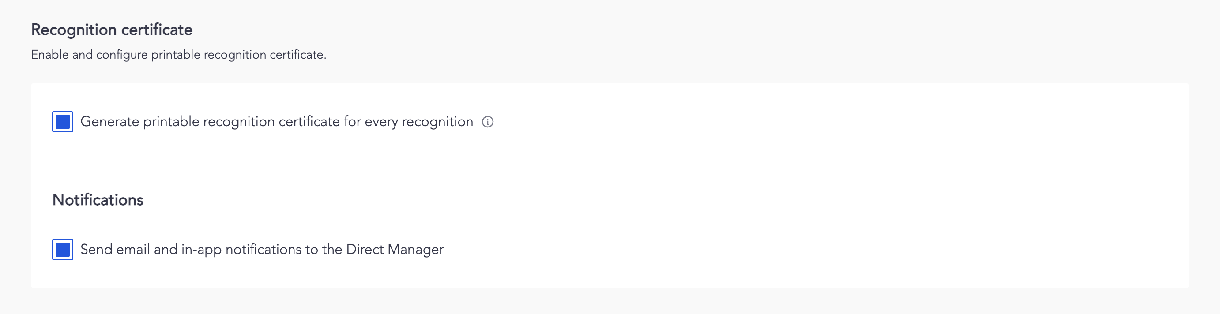The height and width of the screenshot is (314, 1220).
Task: Click the word 'email' in notification label
Action: pyautogui.click(x=133, y=250)
